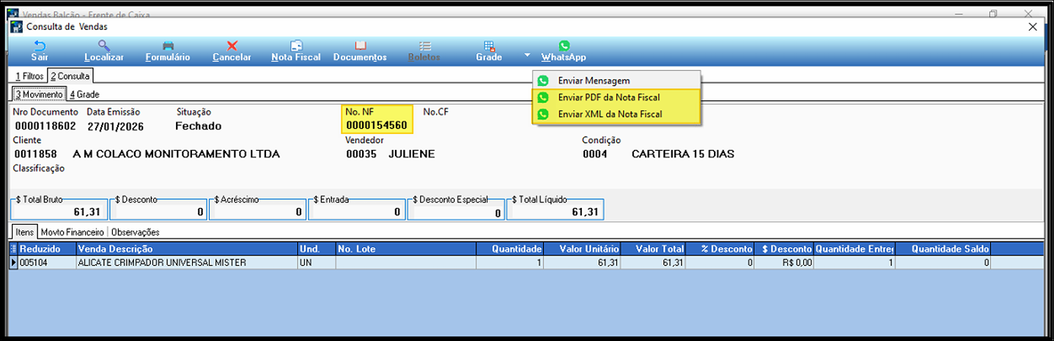Viewport: 1054px width, 341px height.
Task: Select the 4 Grade tab
Action: (x=84, y=94)
